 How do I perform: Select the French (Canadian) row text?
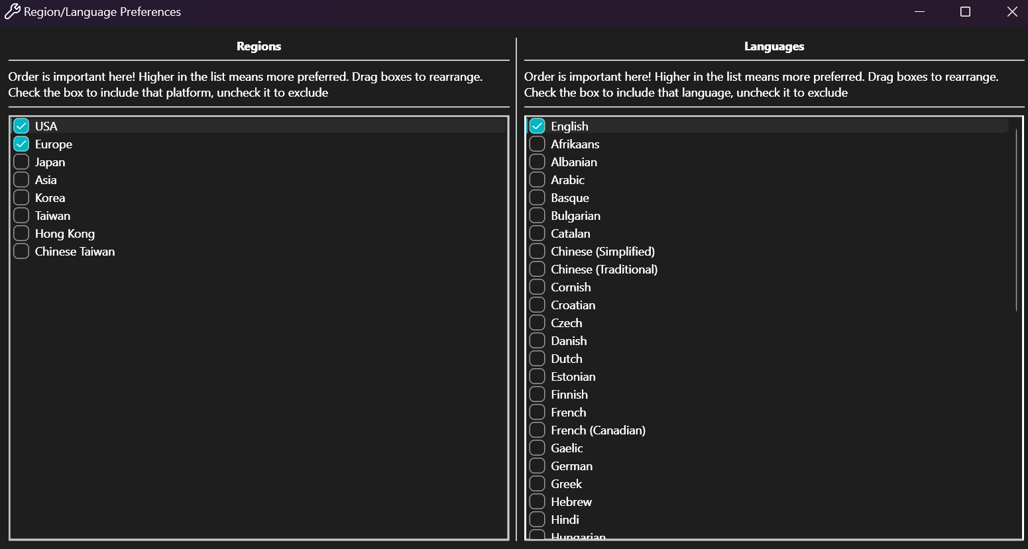[x=599, y=430]
